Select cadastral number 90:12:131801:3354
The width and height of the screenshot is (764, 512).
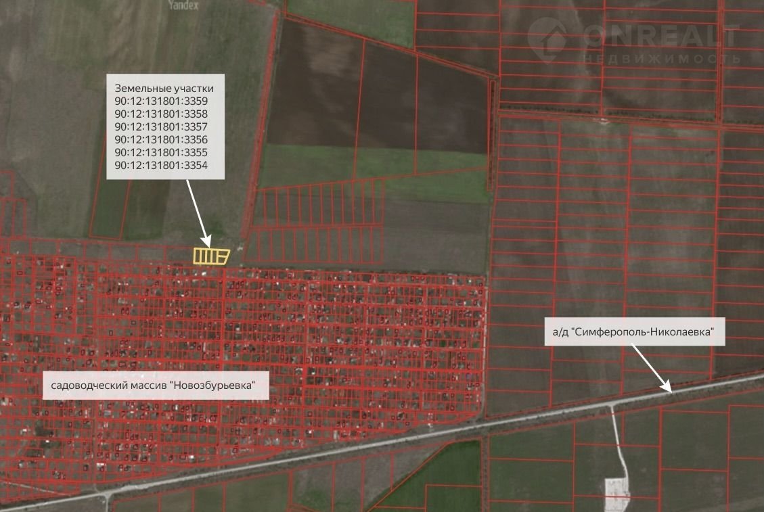[161, 166]
